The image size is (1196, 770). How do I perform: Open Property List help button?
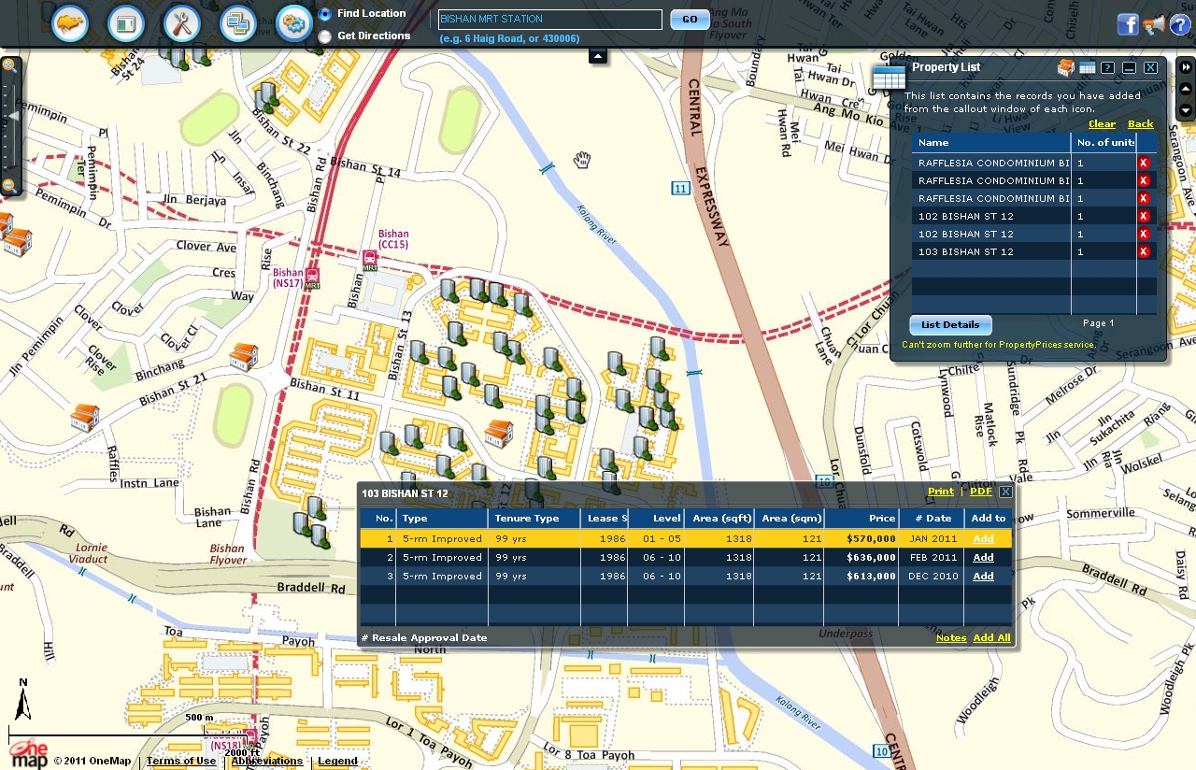1107,67
